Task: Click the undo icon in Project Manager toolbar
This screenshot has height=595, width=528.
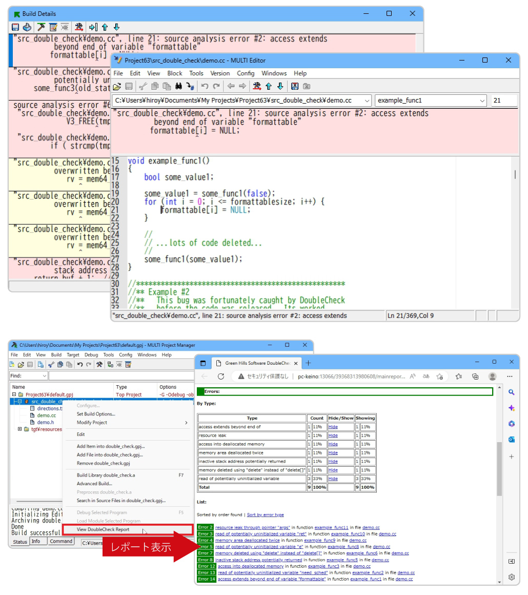Action: pos(80,365)
